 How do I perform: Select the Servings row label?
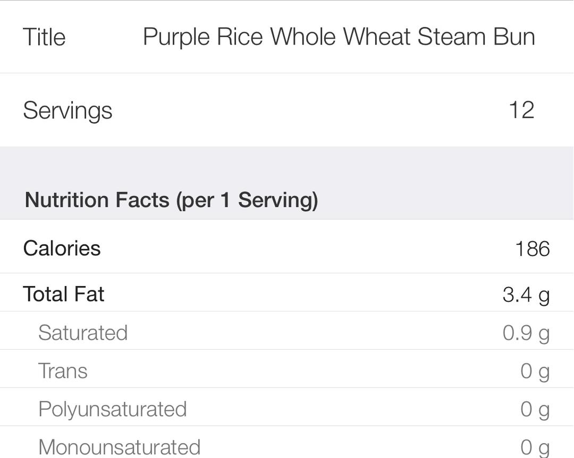tap(67, 110)
